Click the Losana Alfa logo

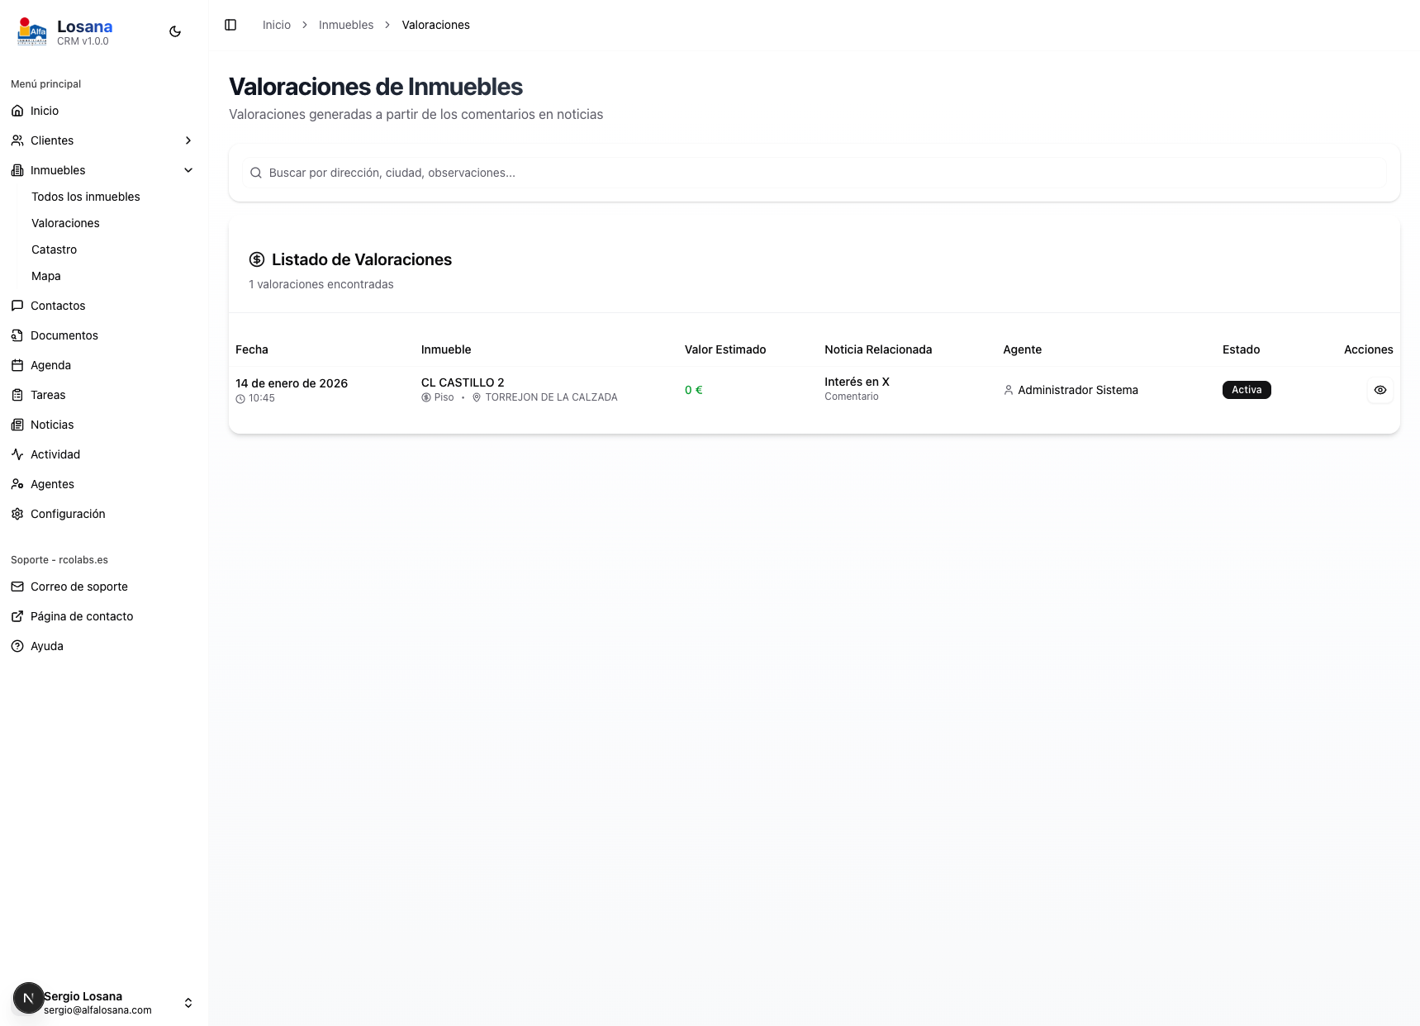32,31
